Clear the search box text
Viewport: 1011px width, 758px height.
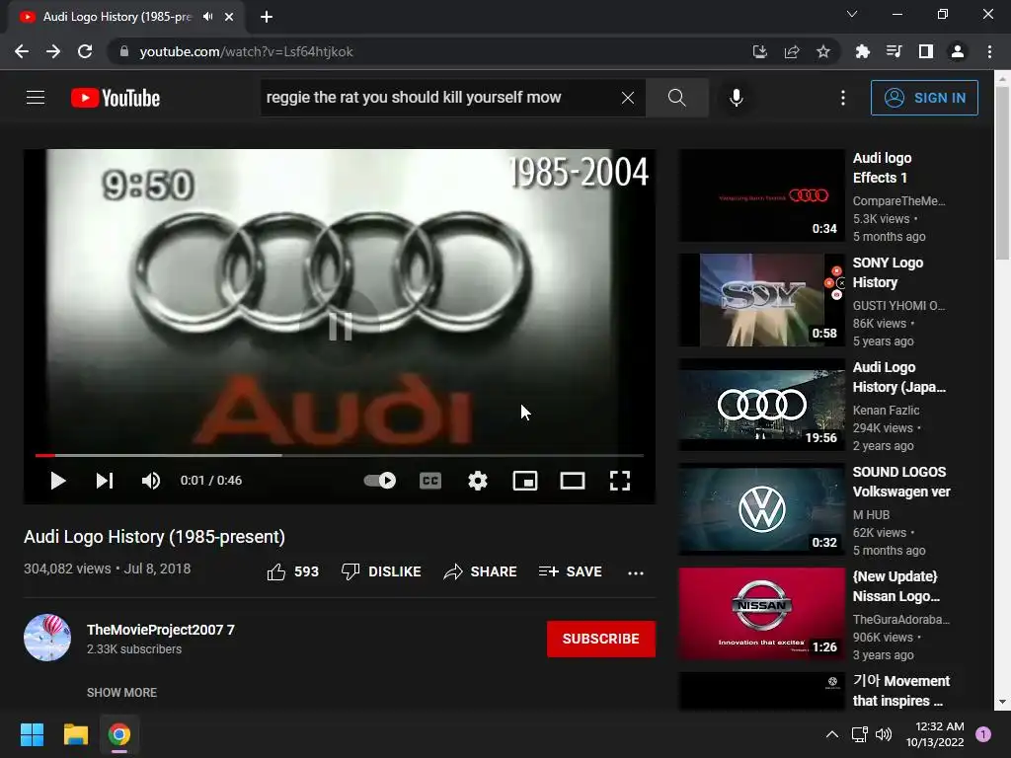click(627, 98)
